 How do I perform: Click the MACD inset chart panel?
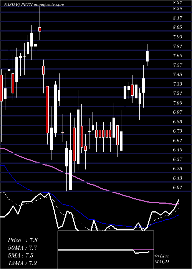pos(106,250)
